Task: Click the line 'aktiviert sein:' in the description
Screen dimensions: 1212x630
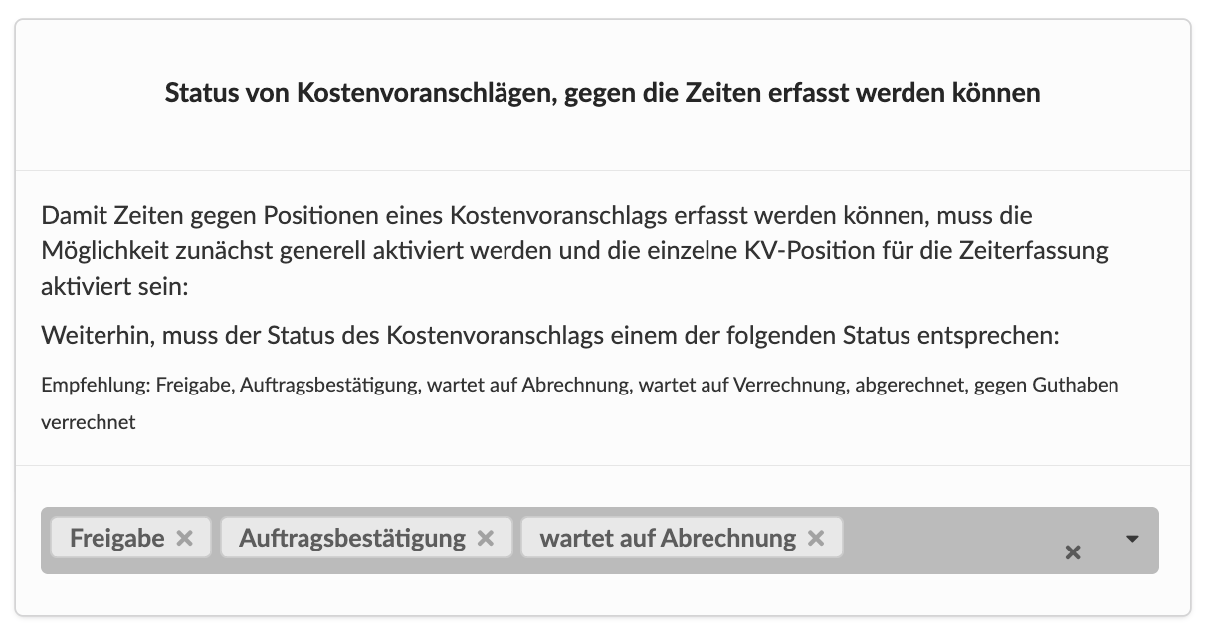Action: 114,286
